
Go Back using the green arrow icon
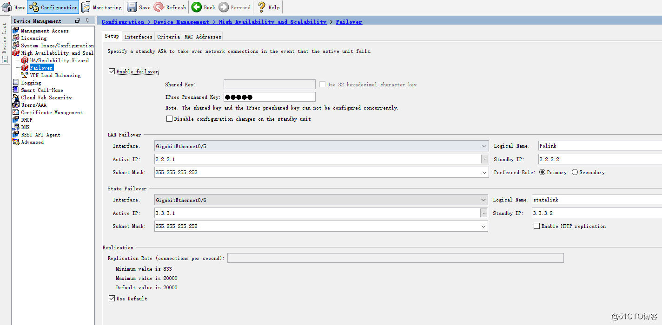click(197, 7)
